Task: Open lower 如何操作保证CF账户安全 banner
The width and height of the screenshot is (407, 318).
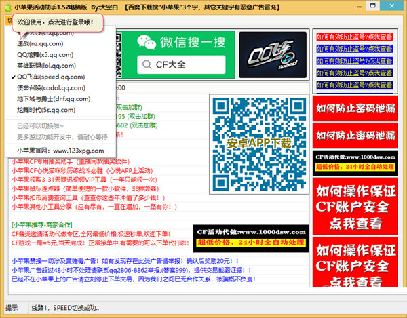Action: pyautogui.click(x=355, y=262)
